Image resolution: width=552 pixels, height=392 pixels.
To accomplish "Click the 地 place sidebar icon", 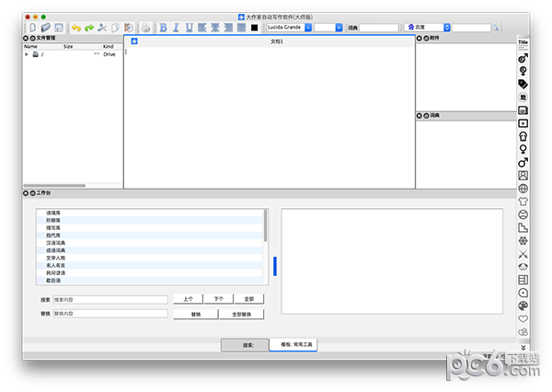I will (523, 98).
